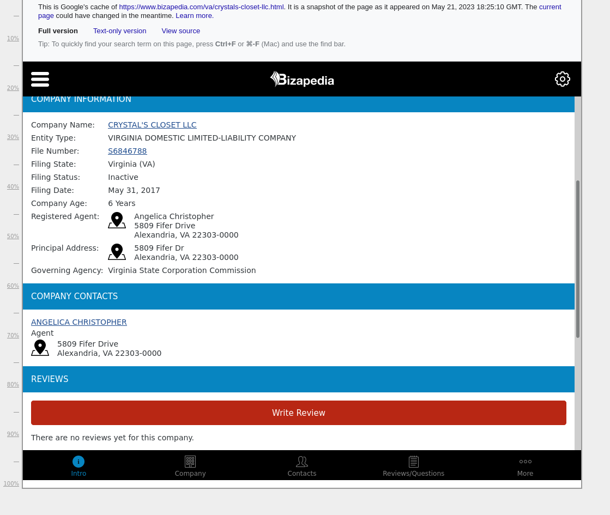The image size is (610, 515).
Task: Select the Contacts people icon
Action: click(302, 462)
